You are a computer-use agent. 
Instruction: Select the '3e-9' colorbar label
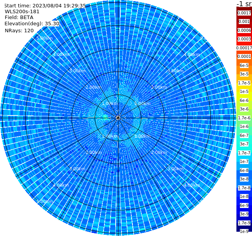(244, 214)
